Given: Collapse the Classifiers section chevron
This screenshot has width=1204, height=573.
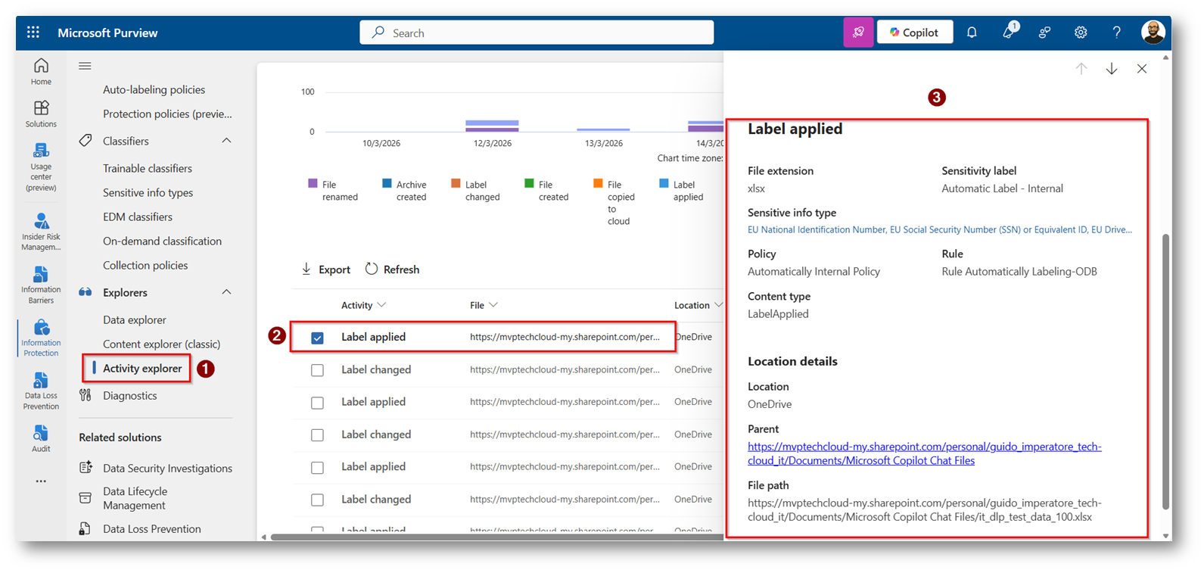Looking at the screenshot, I should pyautogui.click(x=226, y=141).
